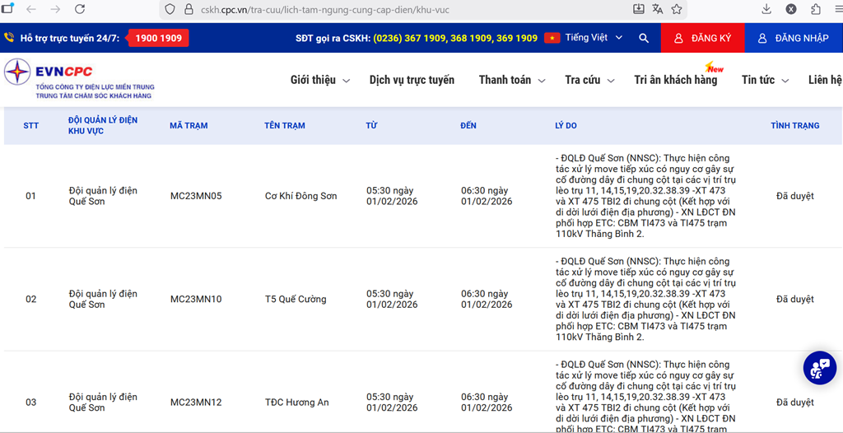Click the ĐĂNG NHẬP login button
The width and height of the screenshot is (843, 433).
click(x=793, y=38)
